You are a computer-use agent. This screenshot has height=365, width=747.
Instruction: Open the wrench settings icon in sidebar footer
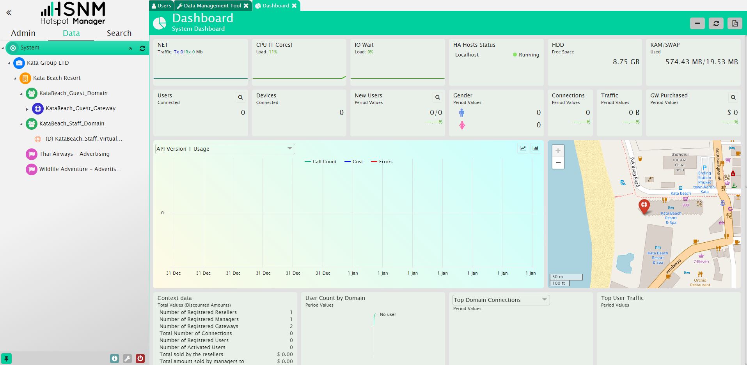pos(127,358)
